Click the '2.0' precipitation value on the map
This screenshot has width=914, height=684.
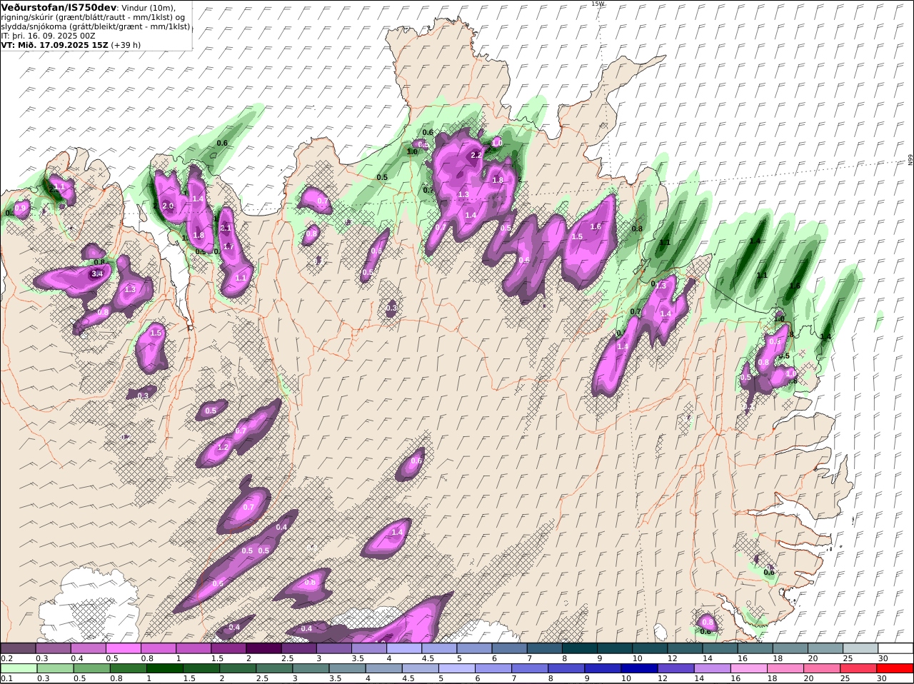click(168, 206)
